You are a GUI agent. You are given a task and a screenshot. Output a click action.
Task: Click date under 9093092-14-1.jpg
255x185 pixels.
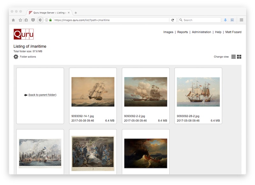coord(83,121)
